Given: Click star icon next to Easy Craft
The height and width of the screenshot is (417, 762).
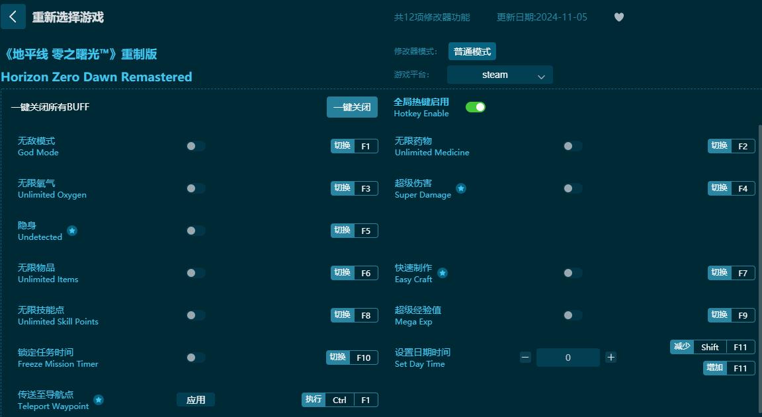Looking at the screenshot, I should tap(443, 273).
